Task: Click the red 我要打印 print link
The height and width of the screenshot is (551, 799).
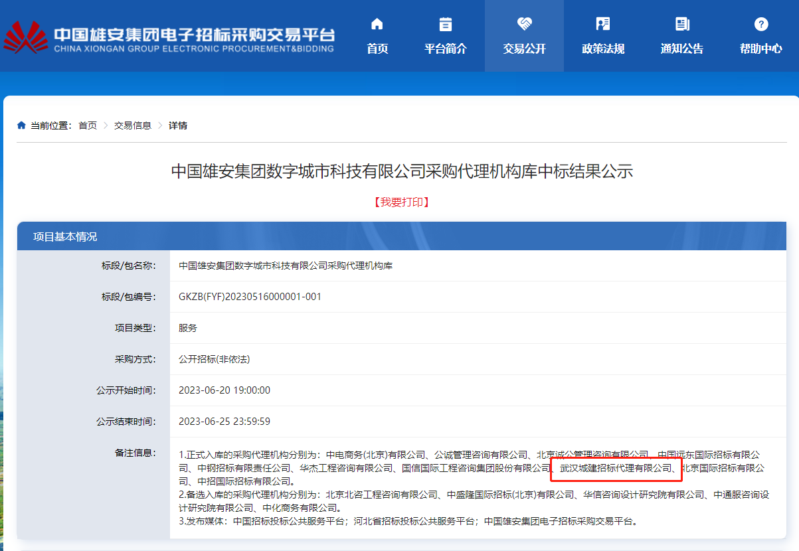Action: 401,202
